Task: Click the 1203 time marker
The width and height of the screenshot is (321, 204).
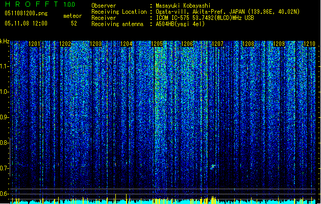Action: [95, 44]
